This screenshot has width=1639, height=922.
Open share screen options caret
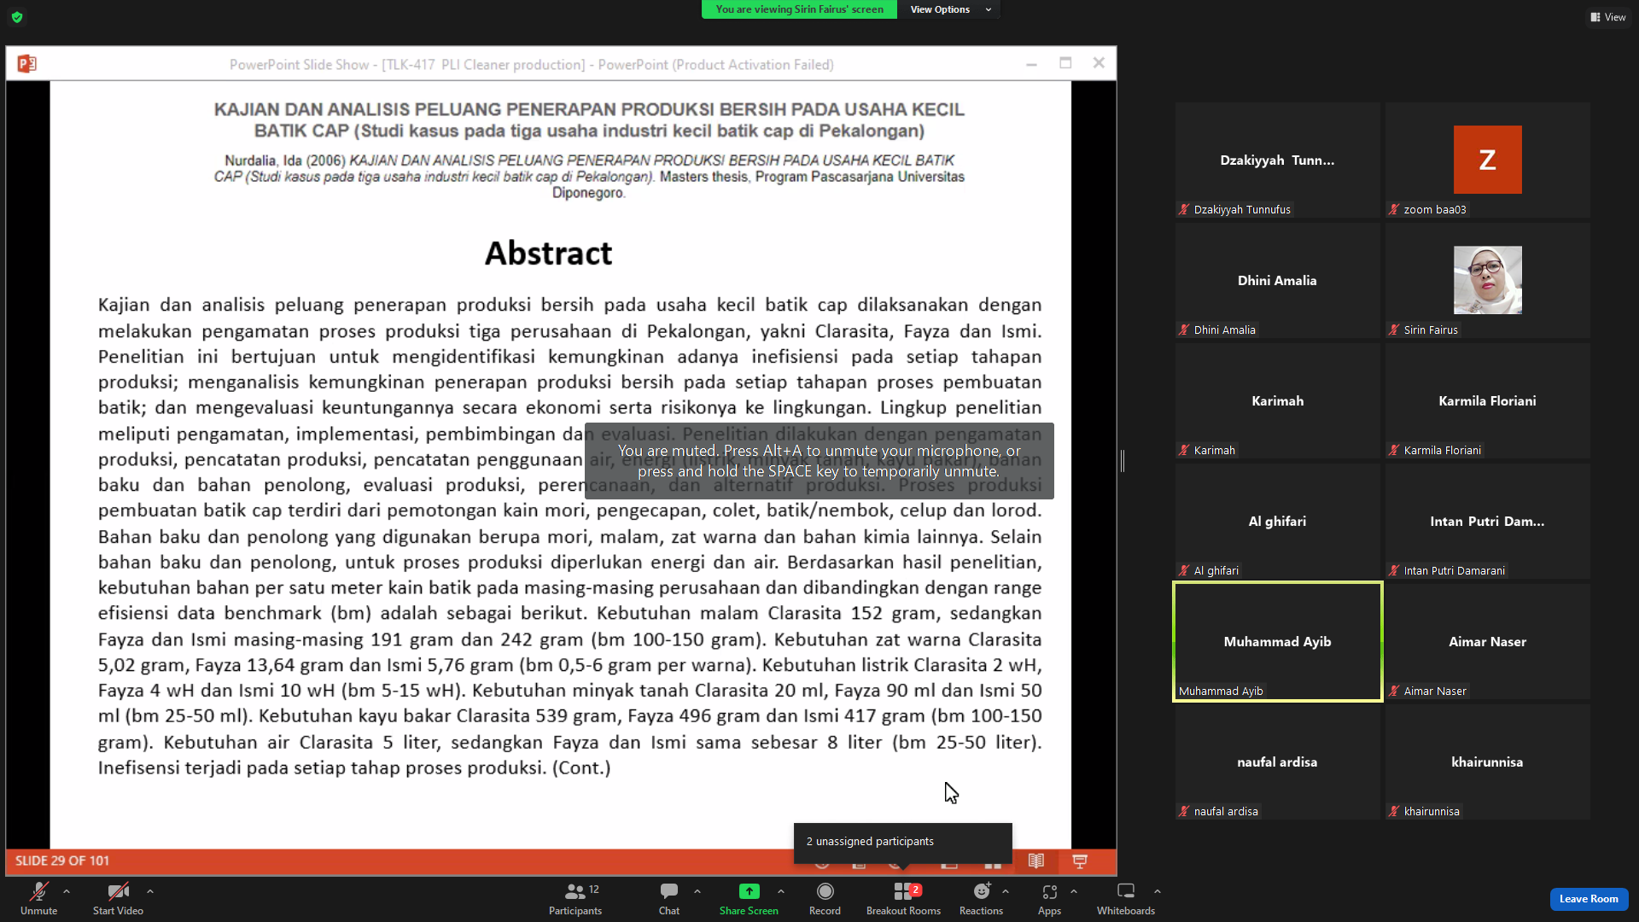[781, 891]
